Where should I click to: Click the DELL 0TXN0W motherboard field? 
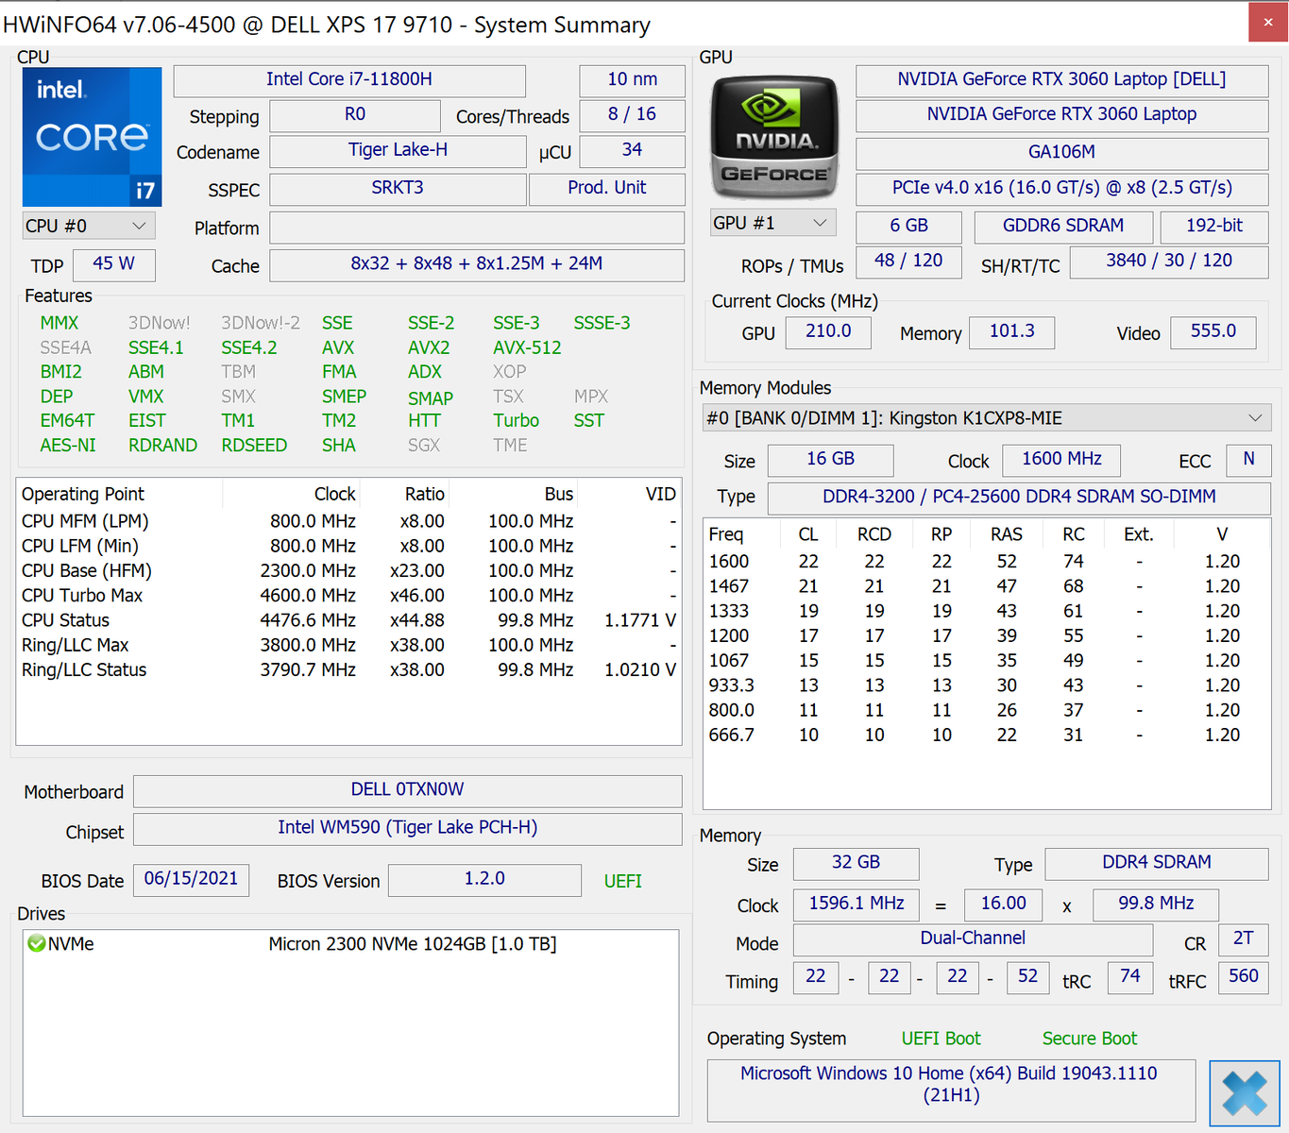[x=408, y=790]
